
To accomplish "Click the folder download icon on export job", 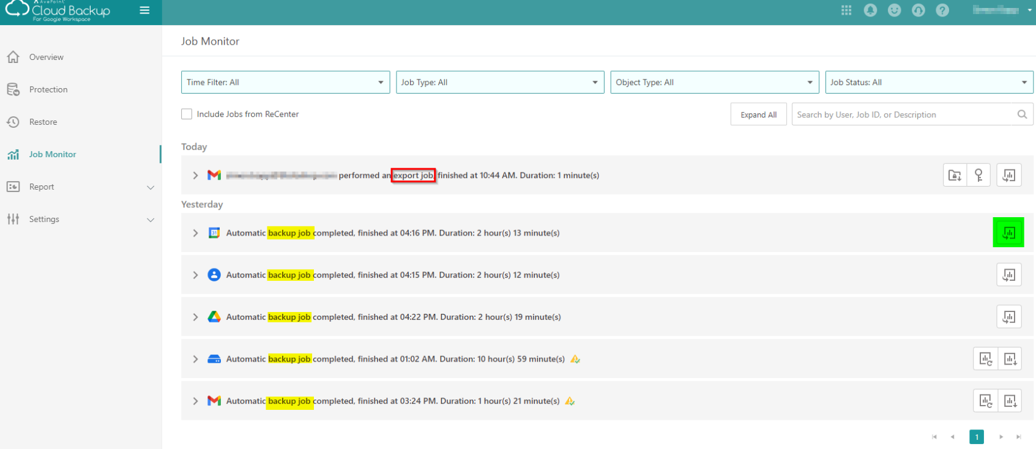I will pyautogui.click(x=955, y=176).
